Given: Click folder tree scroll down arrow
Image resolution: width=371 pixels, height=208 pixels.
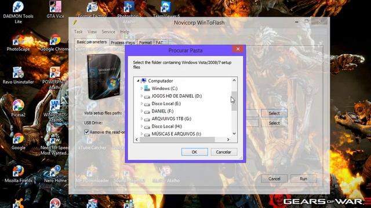Looking at the screenshot, I should pos(234,133).
